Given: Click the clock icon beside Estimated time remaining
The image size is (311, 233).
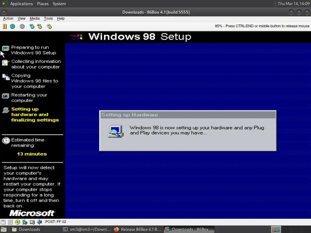Looking at the screenshot, I should pyautogui.click(x=6, y=140).
